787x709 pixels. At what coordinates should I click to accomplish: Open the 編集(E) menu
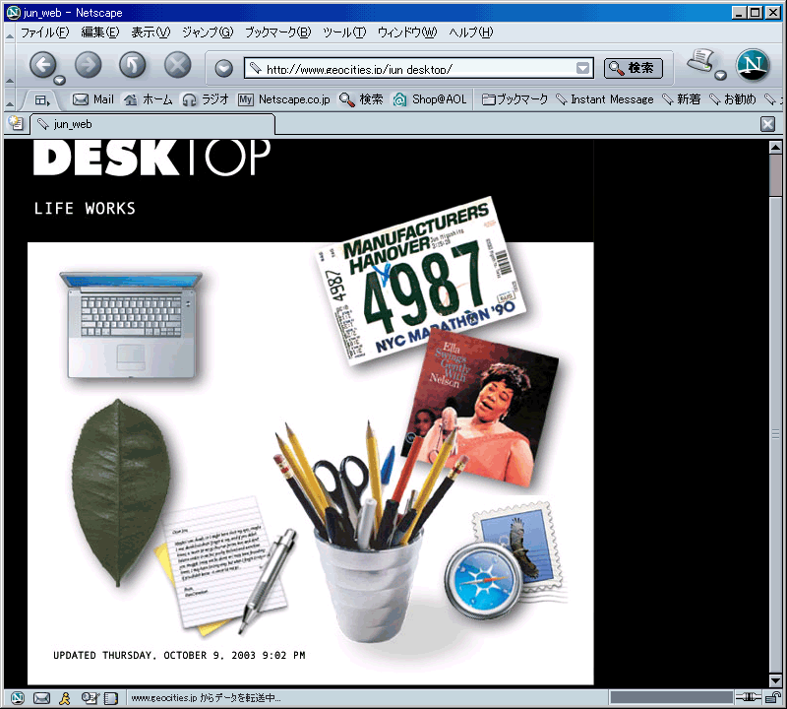point(100,32)
